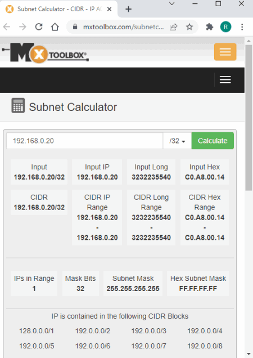Click the Input IP value 192.168.0.20

click(97, 177)
